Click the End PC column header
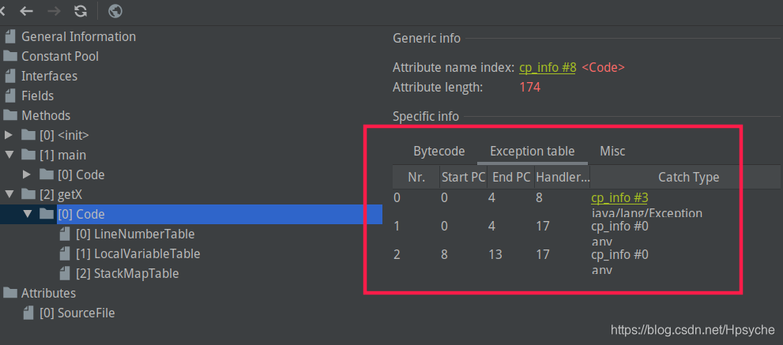The image size is (783, 345). tap(511, 177)
